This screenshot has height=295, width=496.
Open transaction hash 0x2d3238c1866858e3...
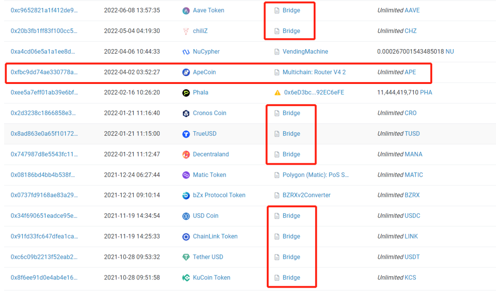pyautogui.click(x=43, y=113)
